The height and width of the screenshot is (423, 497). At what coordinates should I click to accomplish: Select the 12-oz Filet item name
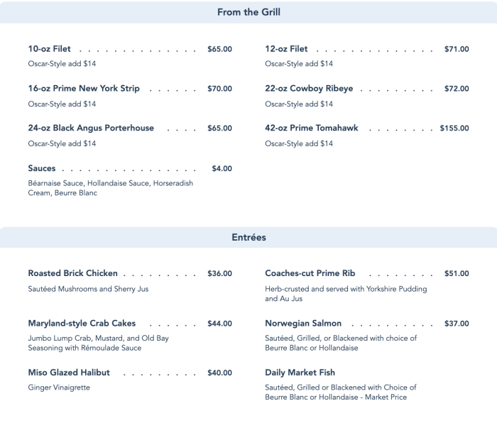286,49
